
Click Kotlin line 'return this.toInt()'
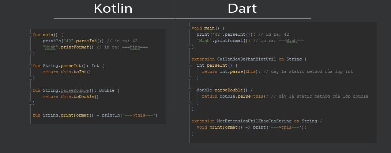67,72
